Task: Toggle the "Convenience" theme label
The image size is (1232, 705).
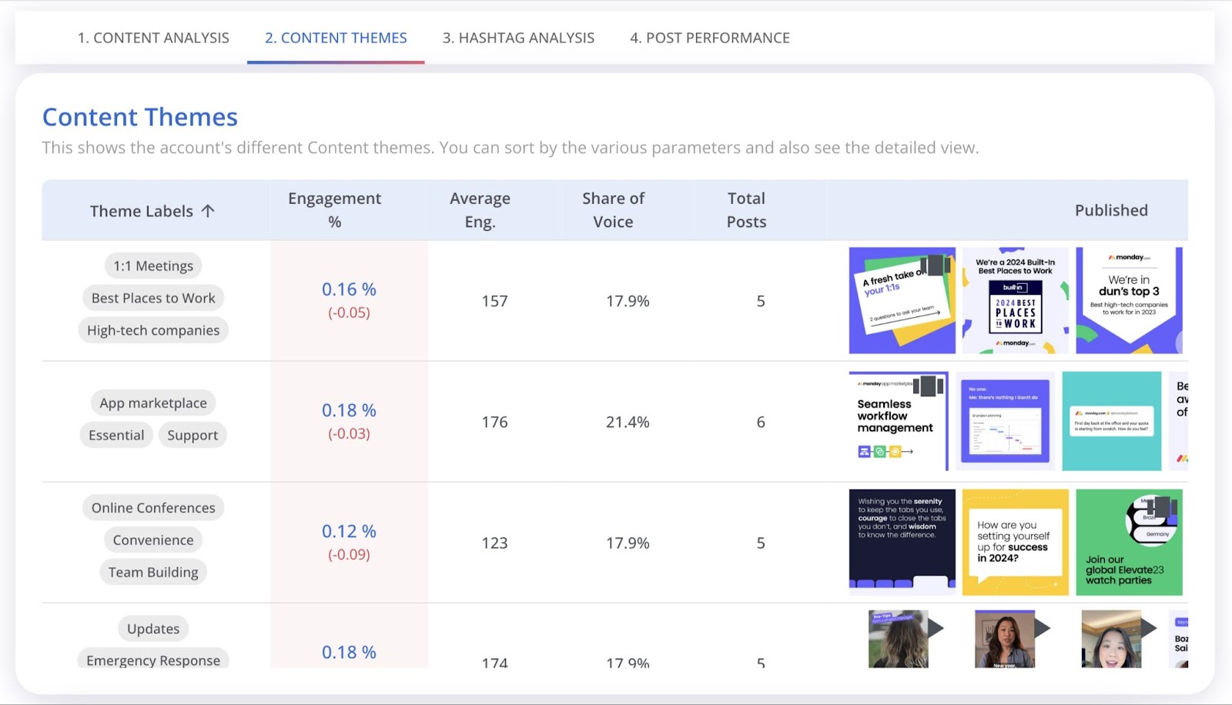Action: tap(152, 540)
